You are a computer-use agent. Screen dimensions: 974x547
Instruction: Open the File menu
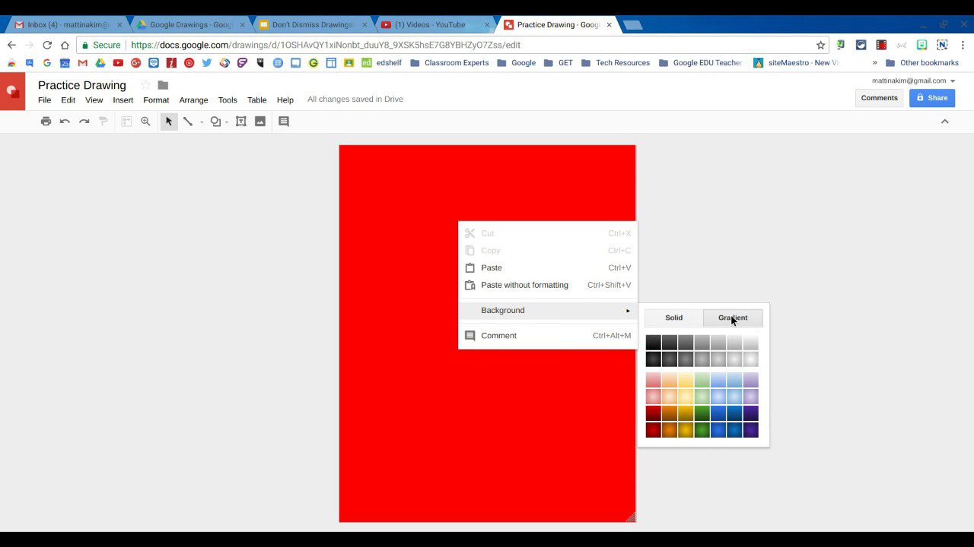(45, 100)
